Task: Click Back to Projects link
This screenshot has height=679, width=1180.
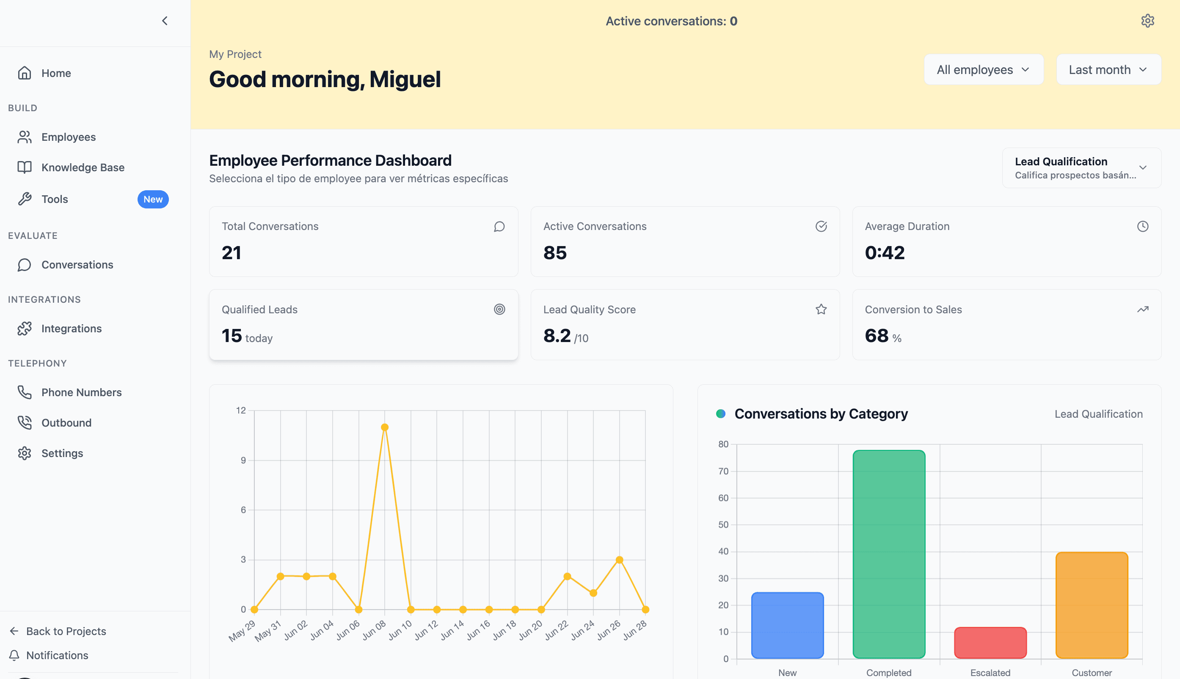Action: click(x=65, y=631)
